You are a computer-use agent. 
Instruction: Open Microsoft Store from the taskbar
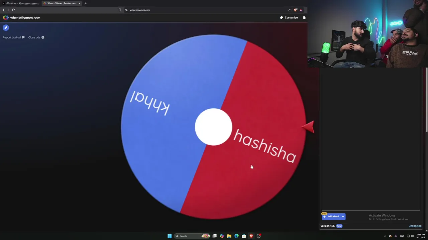click(244, 236)
